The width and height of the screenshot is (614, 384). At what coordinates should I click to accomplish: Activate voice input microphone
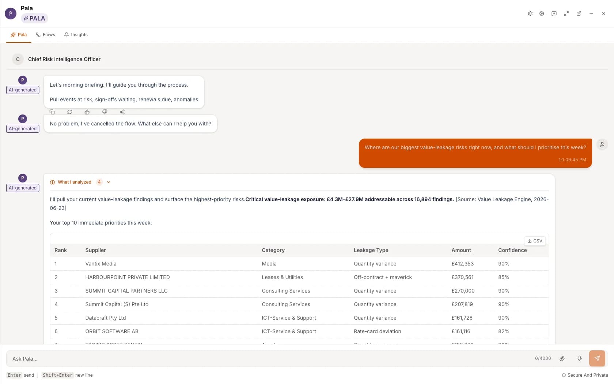[x=580, y=358]
